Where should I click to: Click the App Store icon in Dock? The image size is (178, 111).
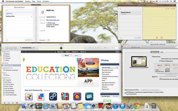[x=122, y=106]
